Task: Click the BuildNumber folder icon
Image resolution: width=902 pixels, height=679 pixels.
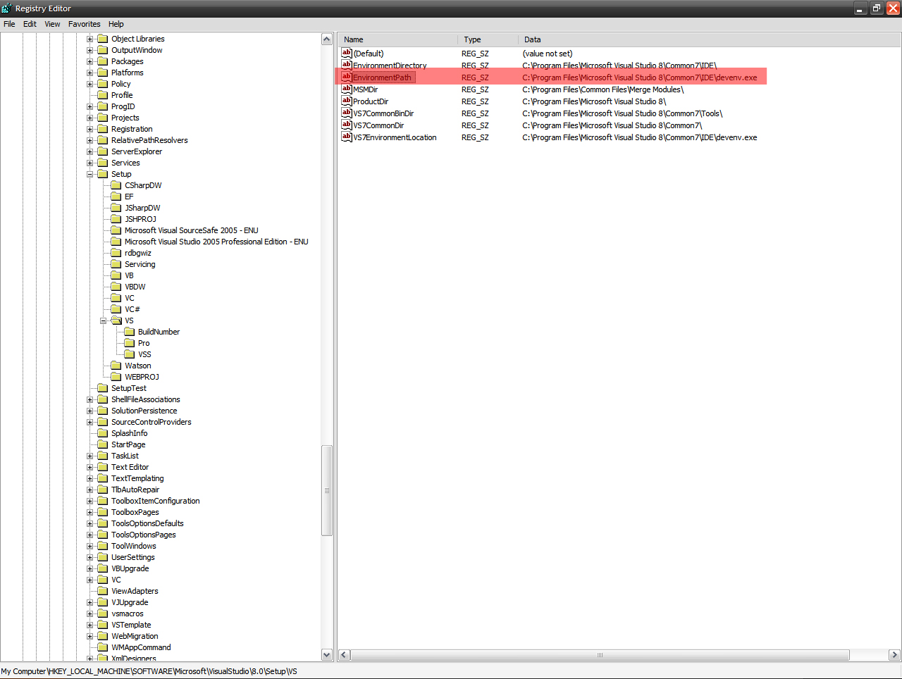Action: click(x=130, y=332)
